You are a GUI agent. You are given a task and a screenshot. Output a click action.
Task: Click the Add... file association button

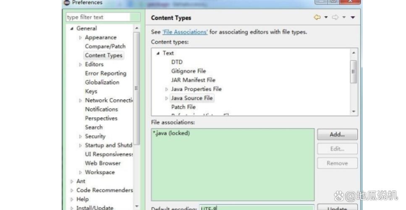coord(337,134)
